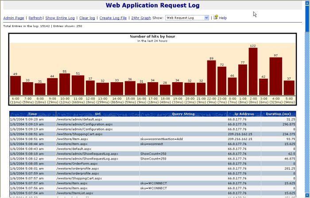Click the Help text link
Screen dimensions: 310x198
223,18
